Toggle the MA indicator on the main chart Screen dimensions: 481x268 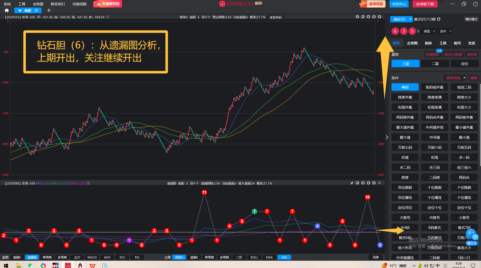pyautogui.click(x=284, y=257)
